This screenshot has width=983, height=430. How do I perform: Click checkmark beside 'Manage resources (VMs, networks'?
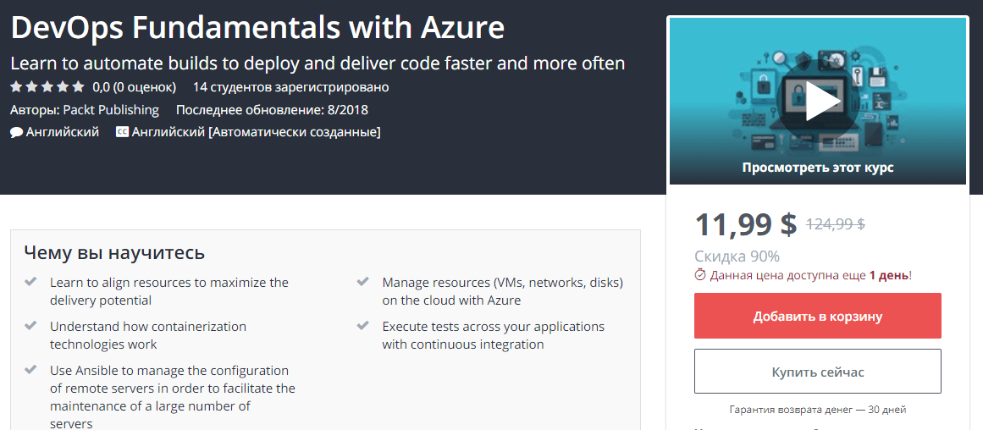click(362, 282)
